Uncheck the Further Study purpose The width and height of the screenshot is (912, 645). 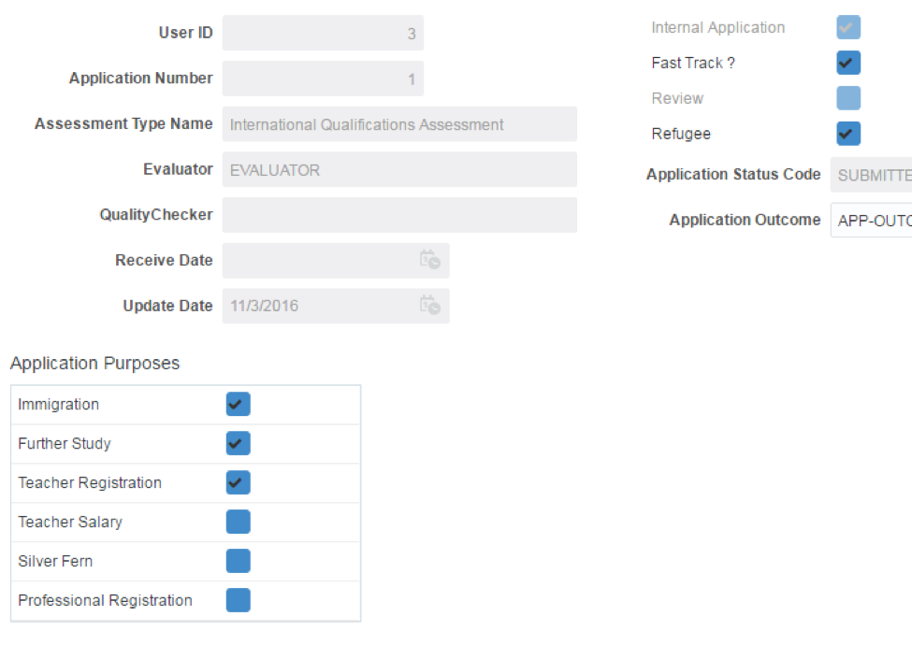click(238, 443)
